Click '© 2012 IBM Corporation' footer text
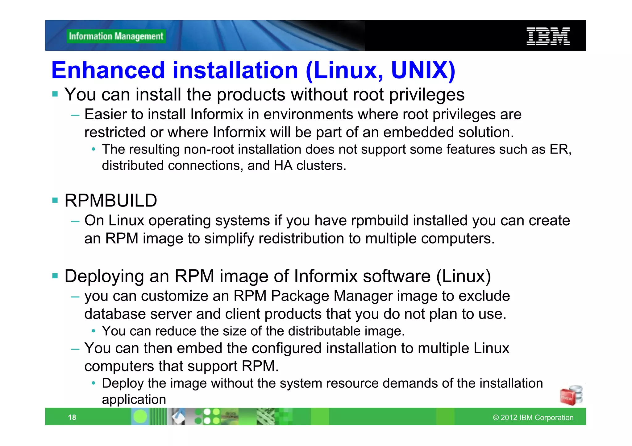 (533, 417)
